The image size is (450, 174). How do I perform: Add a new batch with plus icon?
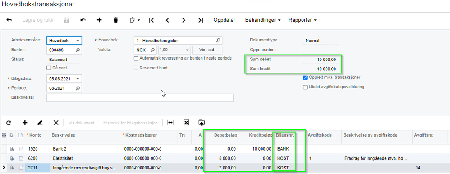pyautogui.click(x=99, y=20)
